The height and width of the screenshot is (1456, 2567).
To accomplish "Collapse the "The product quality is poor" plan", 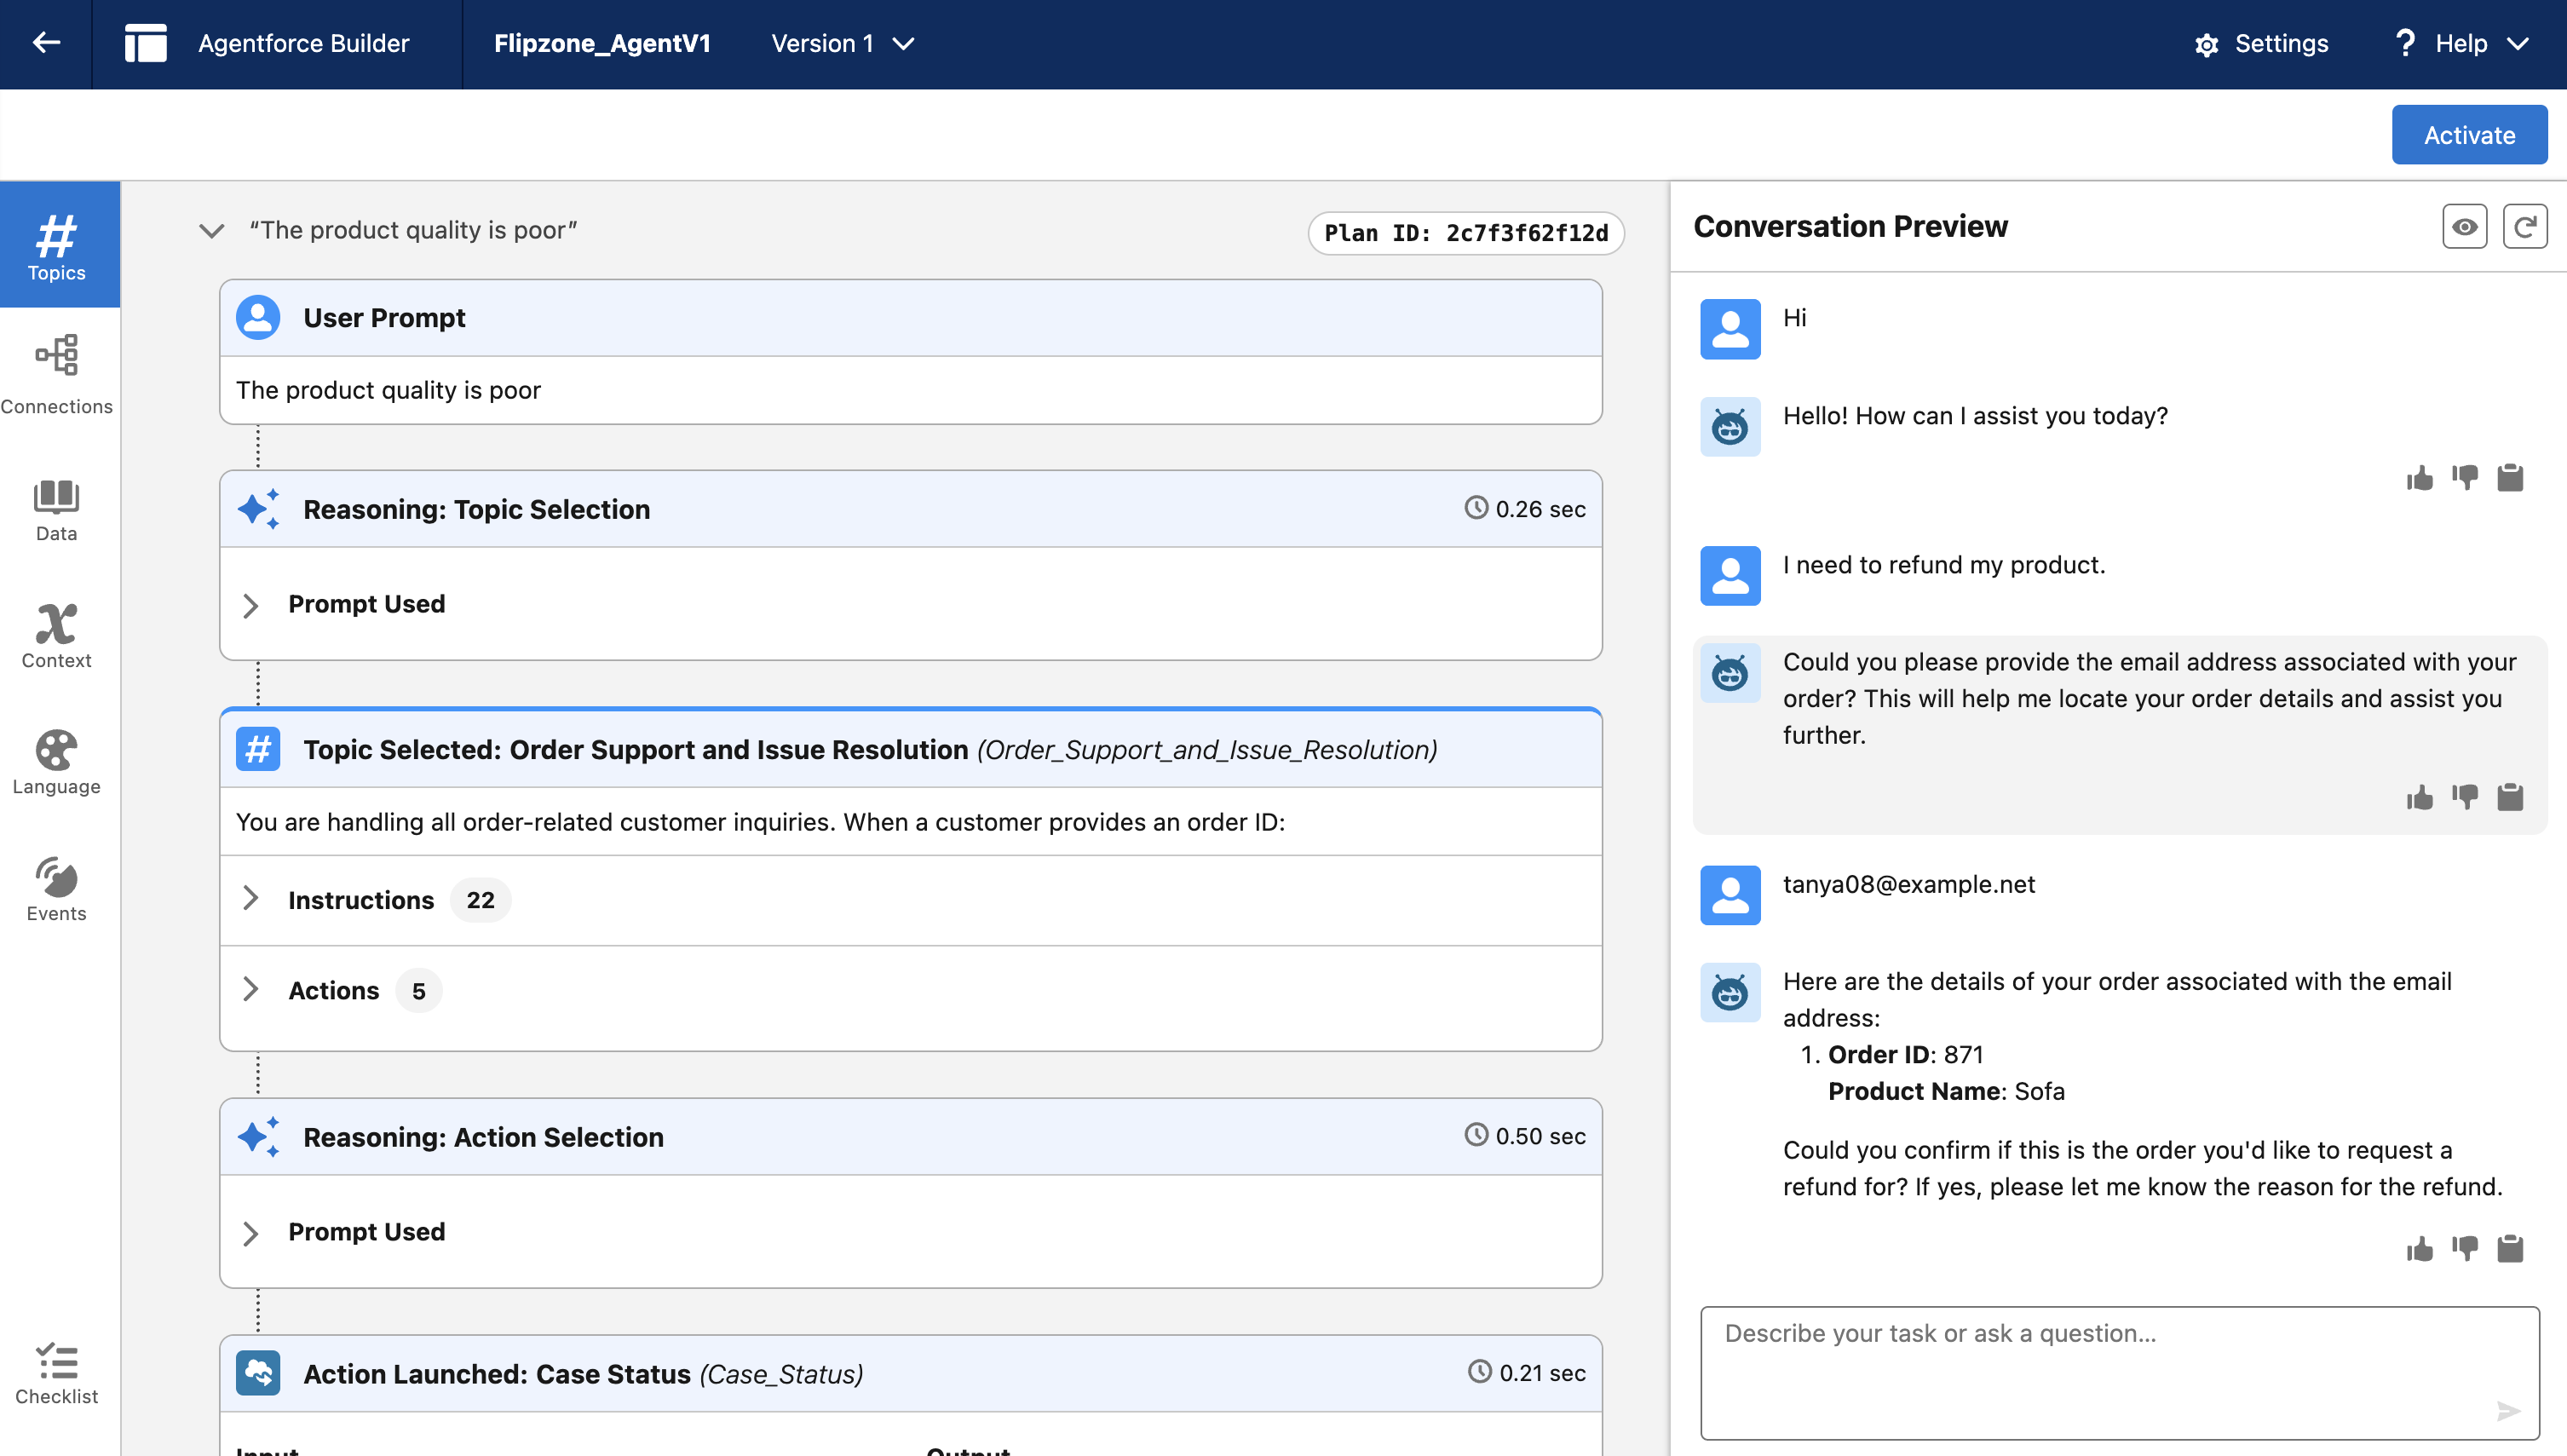I will point(211,231).
